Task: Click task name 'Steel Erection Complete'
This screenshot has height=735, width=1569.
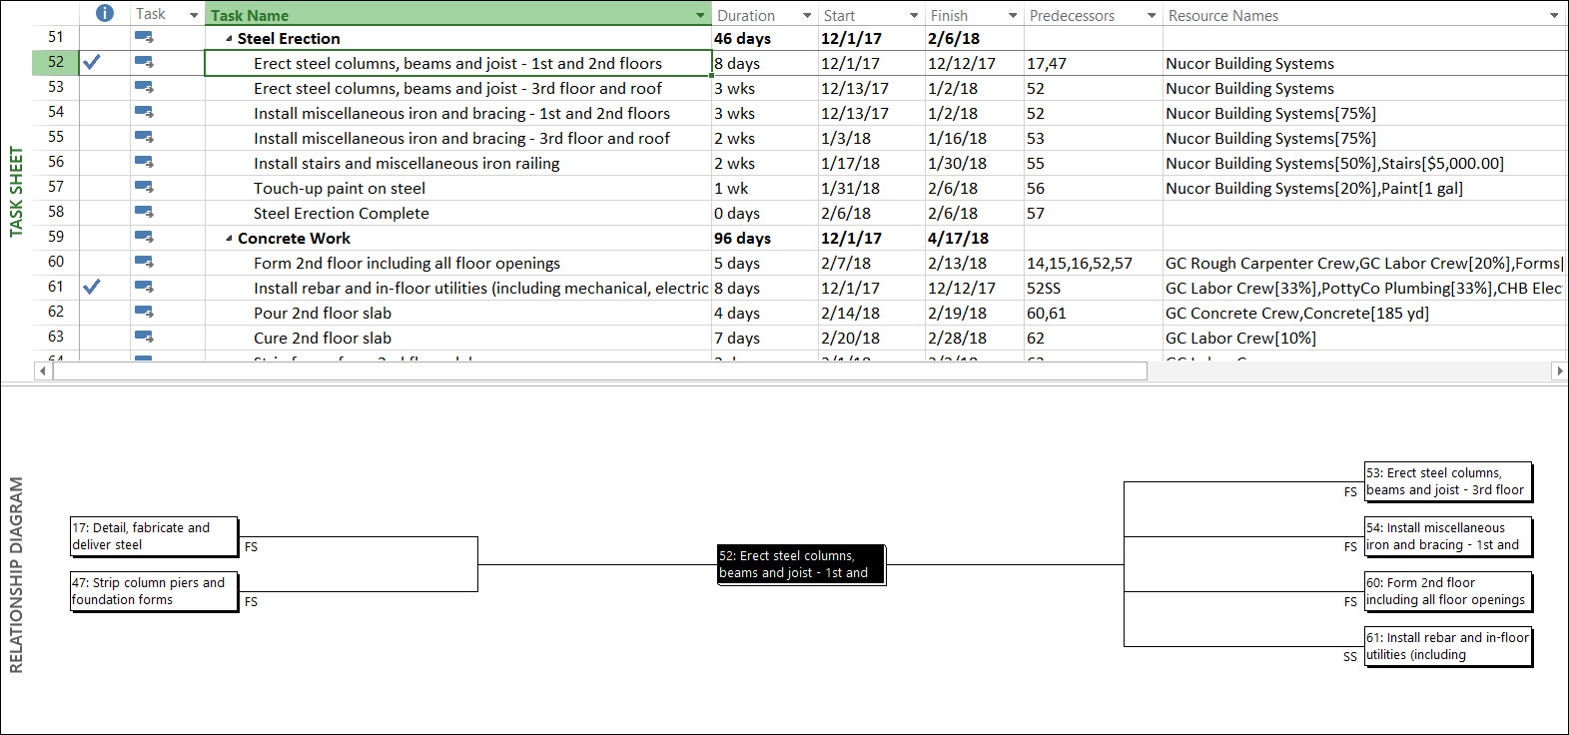Action: point(342,213)
